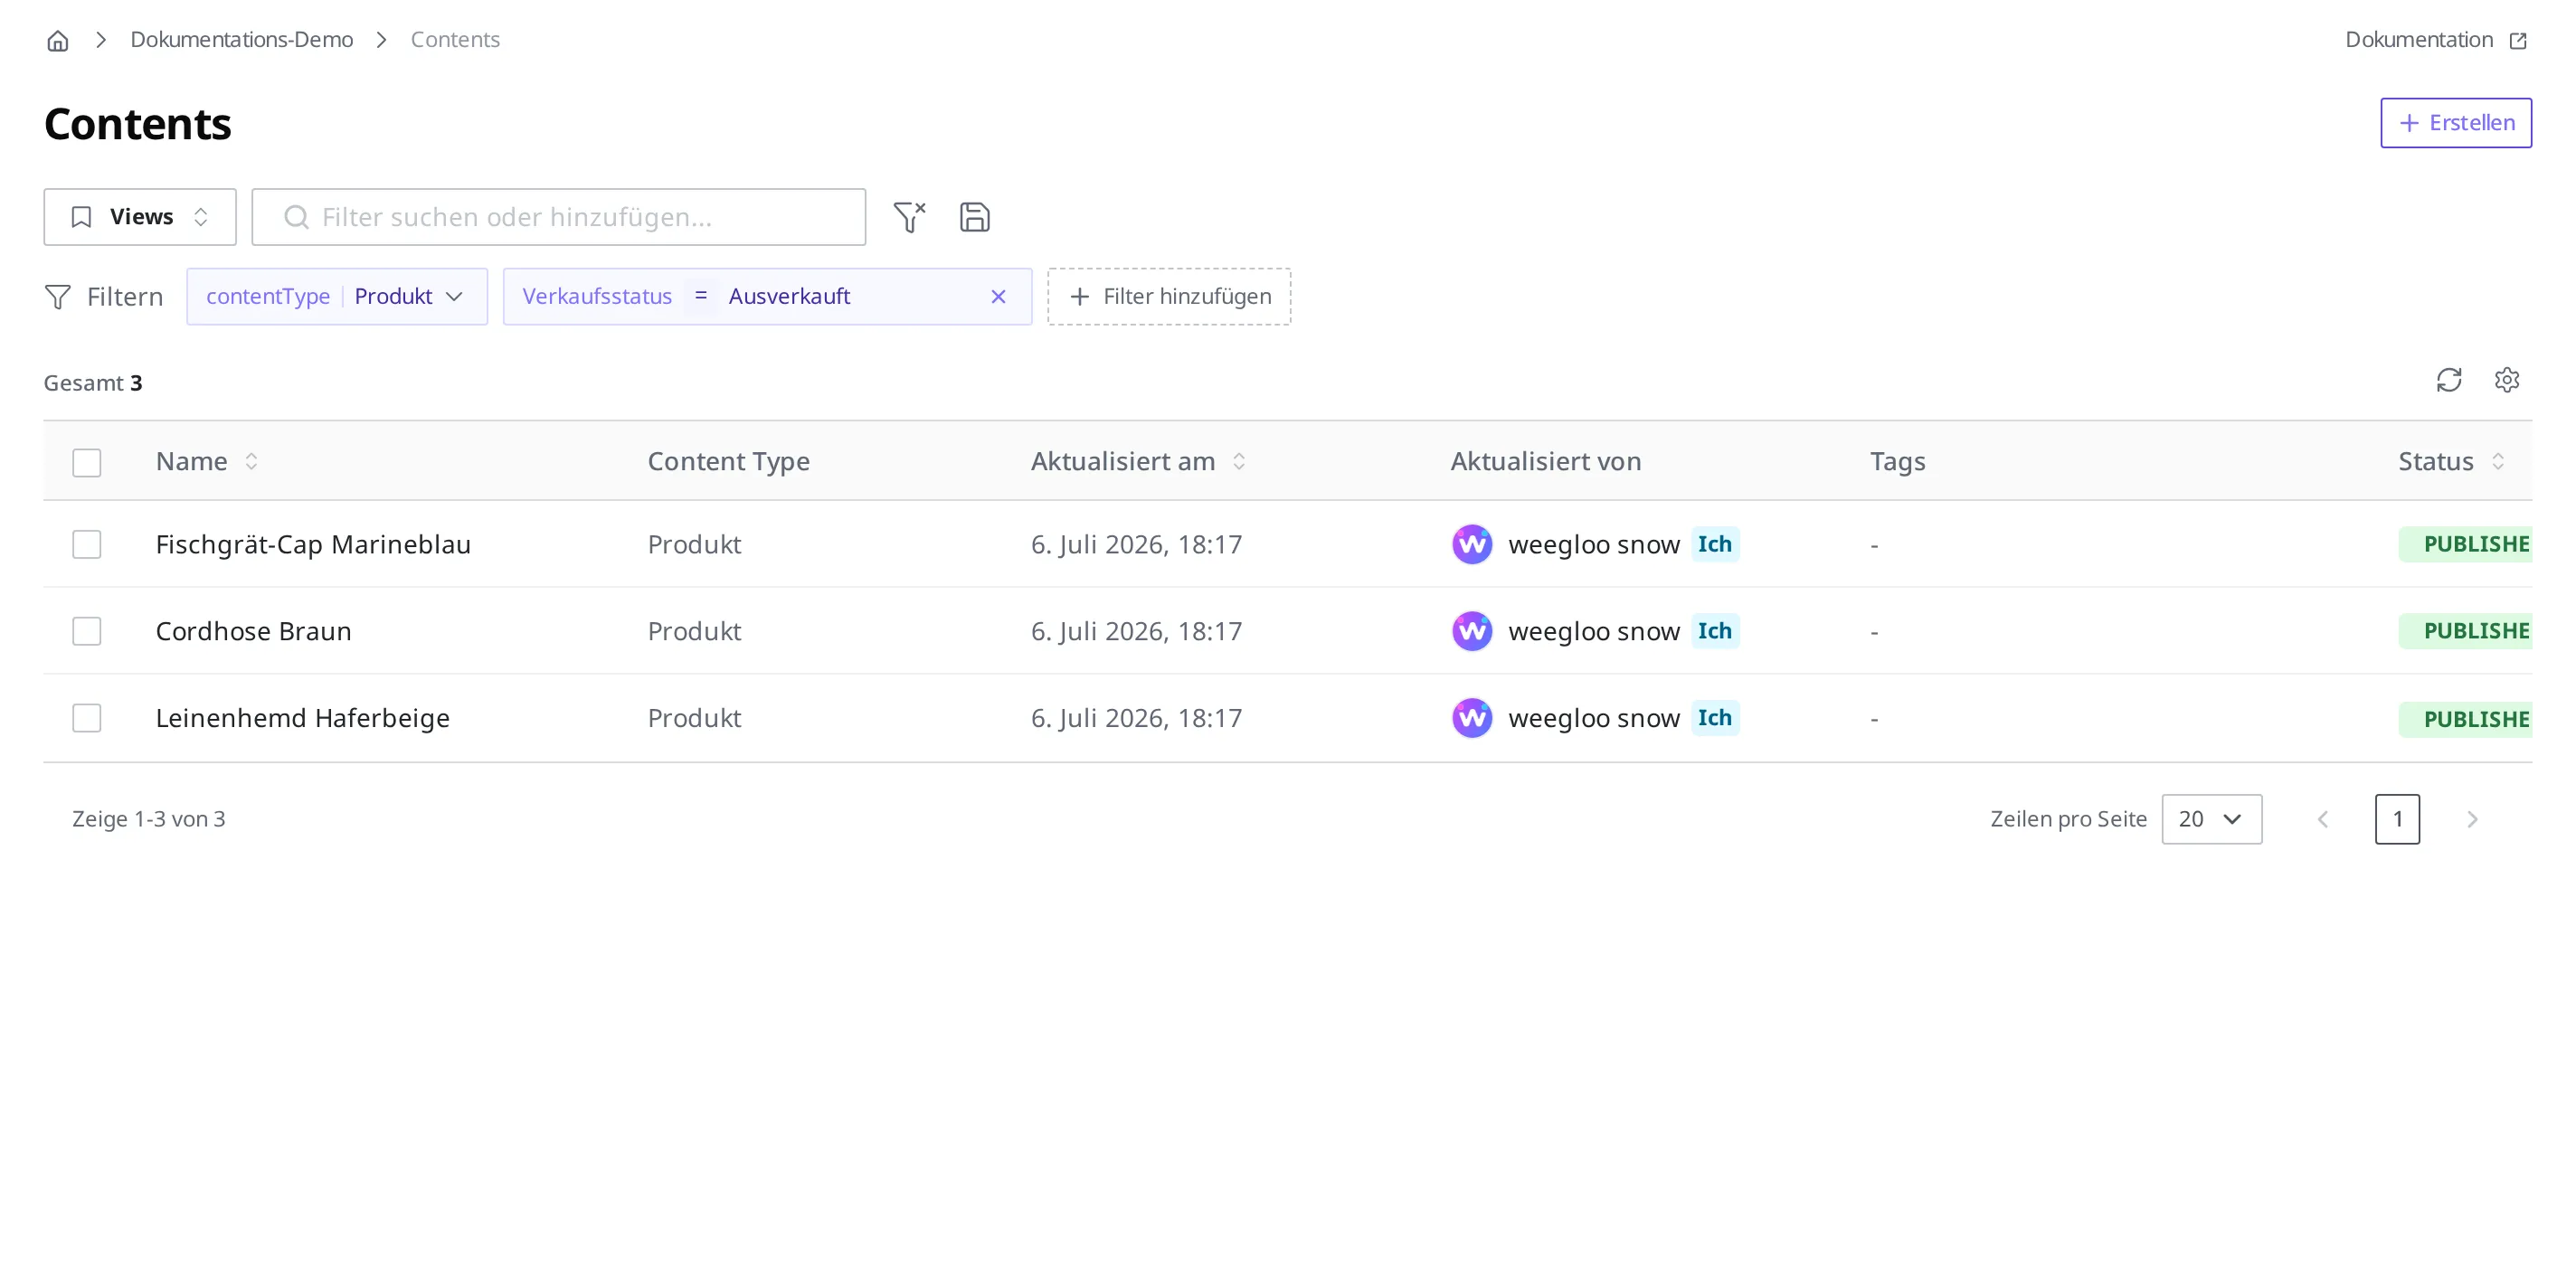Image resolution: width=2576 pixels, height=1266 pixels.
Task: Click Ich badge in Fischgrät-Cap row
Action: click(1714, 544)
